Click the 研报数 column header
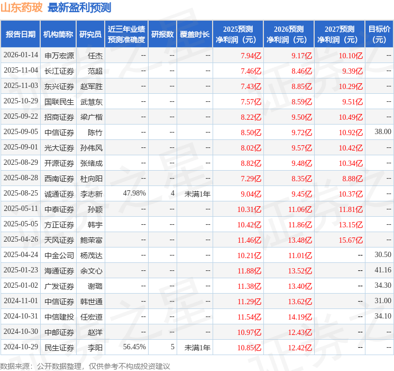The width and height of the screenshot is (394, 371). point(162,34)
